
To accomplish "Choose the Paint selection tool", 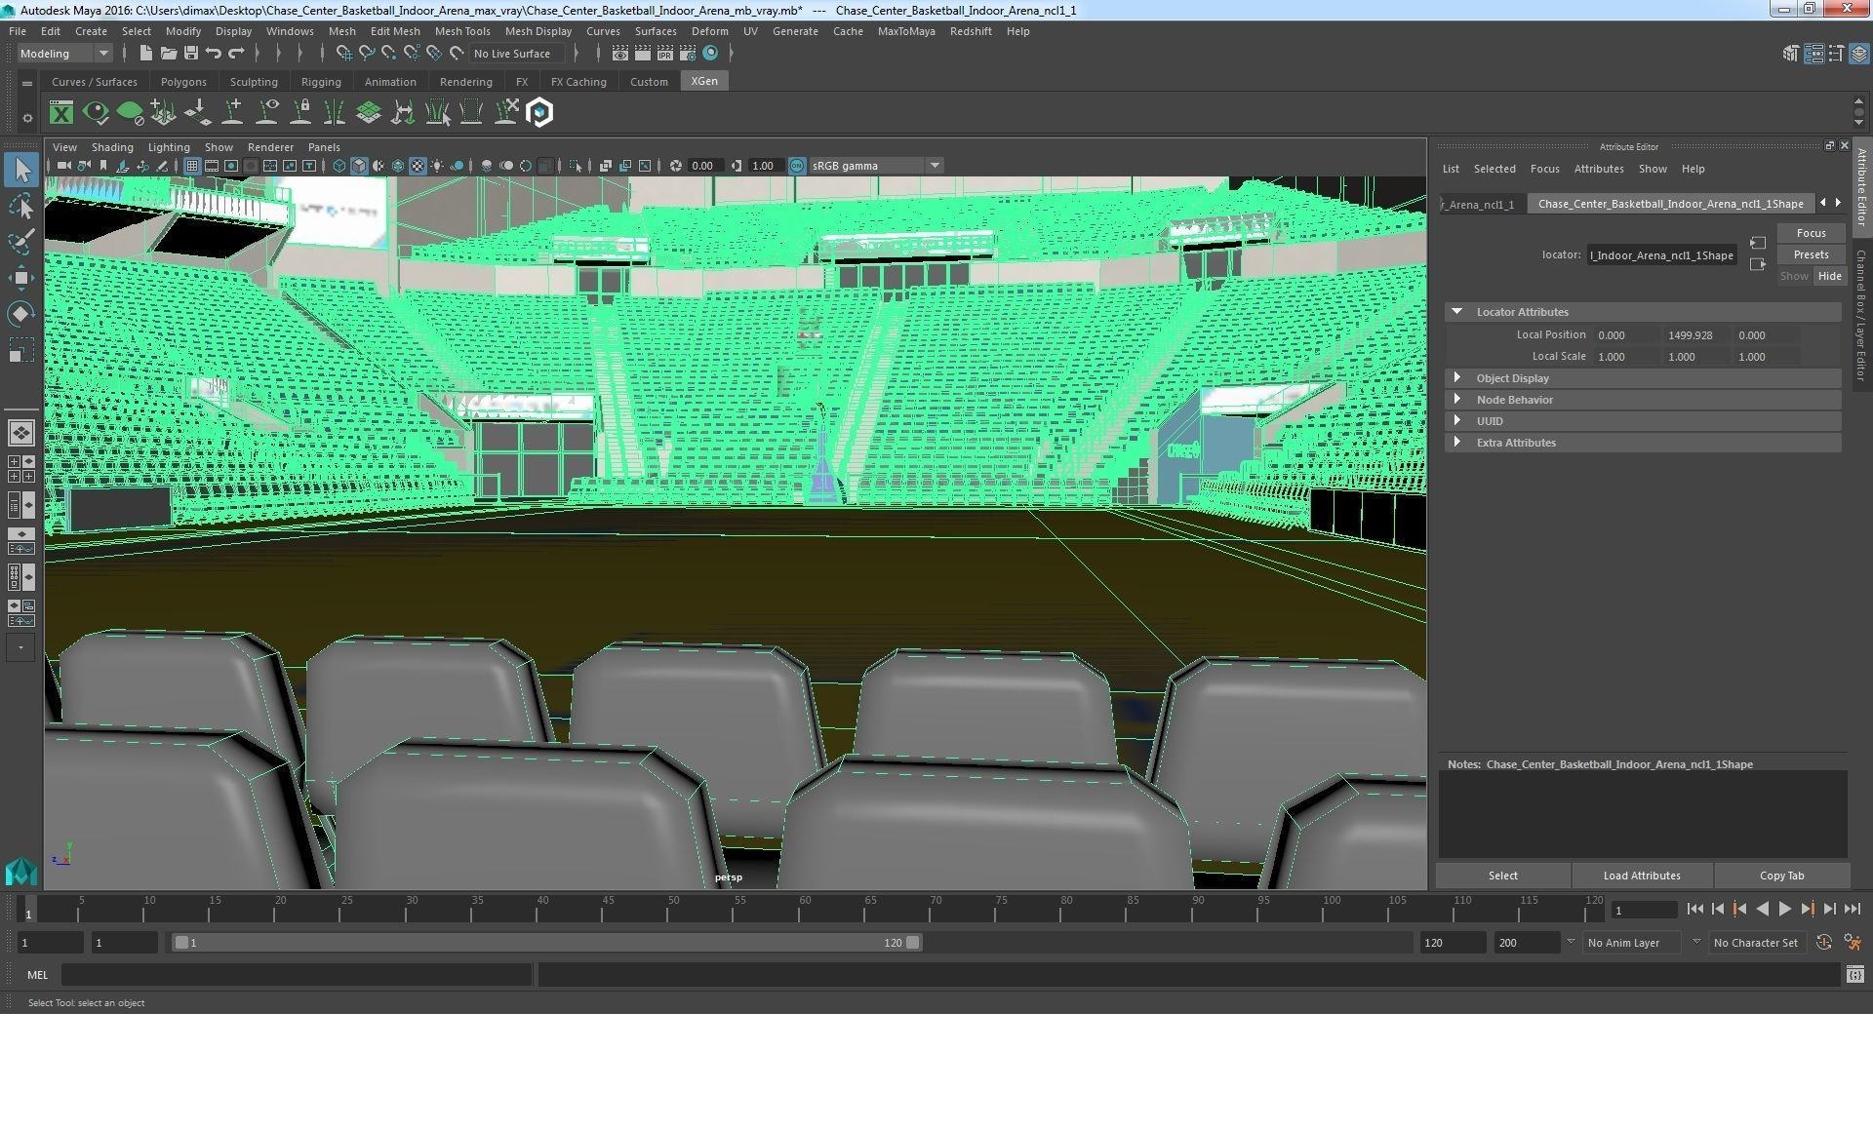I will point(21,242).
